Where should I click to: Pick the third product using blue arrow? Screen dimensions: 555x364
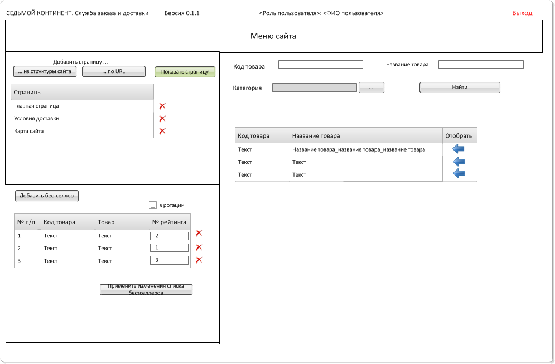(458, 174)
